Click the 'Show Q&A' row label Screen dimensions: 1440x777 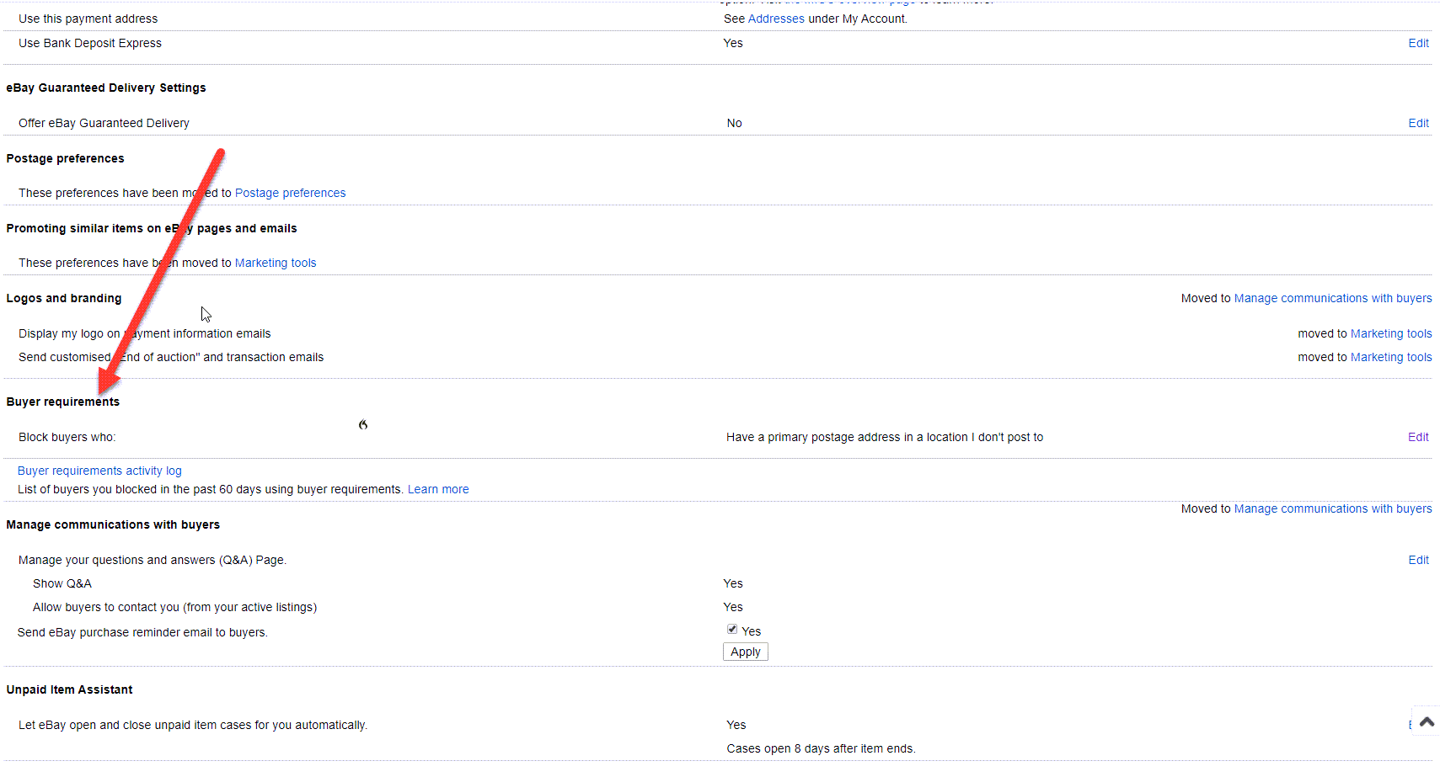62,583
